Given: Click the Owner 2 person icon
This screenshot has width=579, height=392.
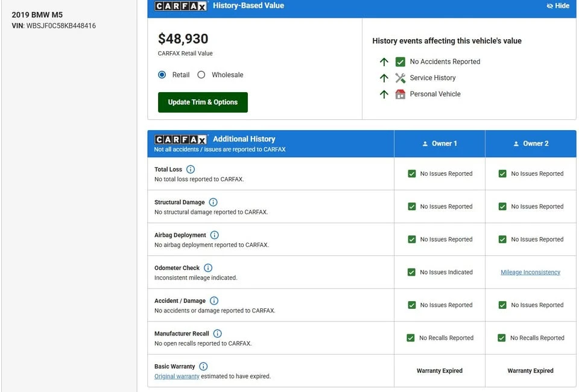Looking at the screenshot, I should tap(516, 144).
